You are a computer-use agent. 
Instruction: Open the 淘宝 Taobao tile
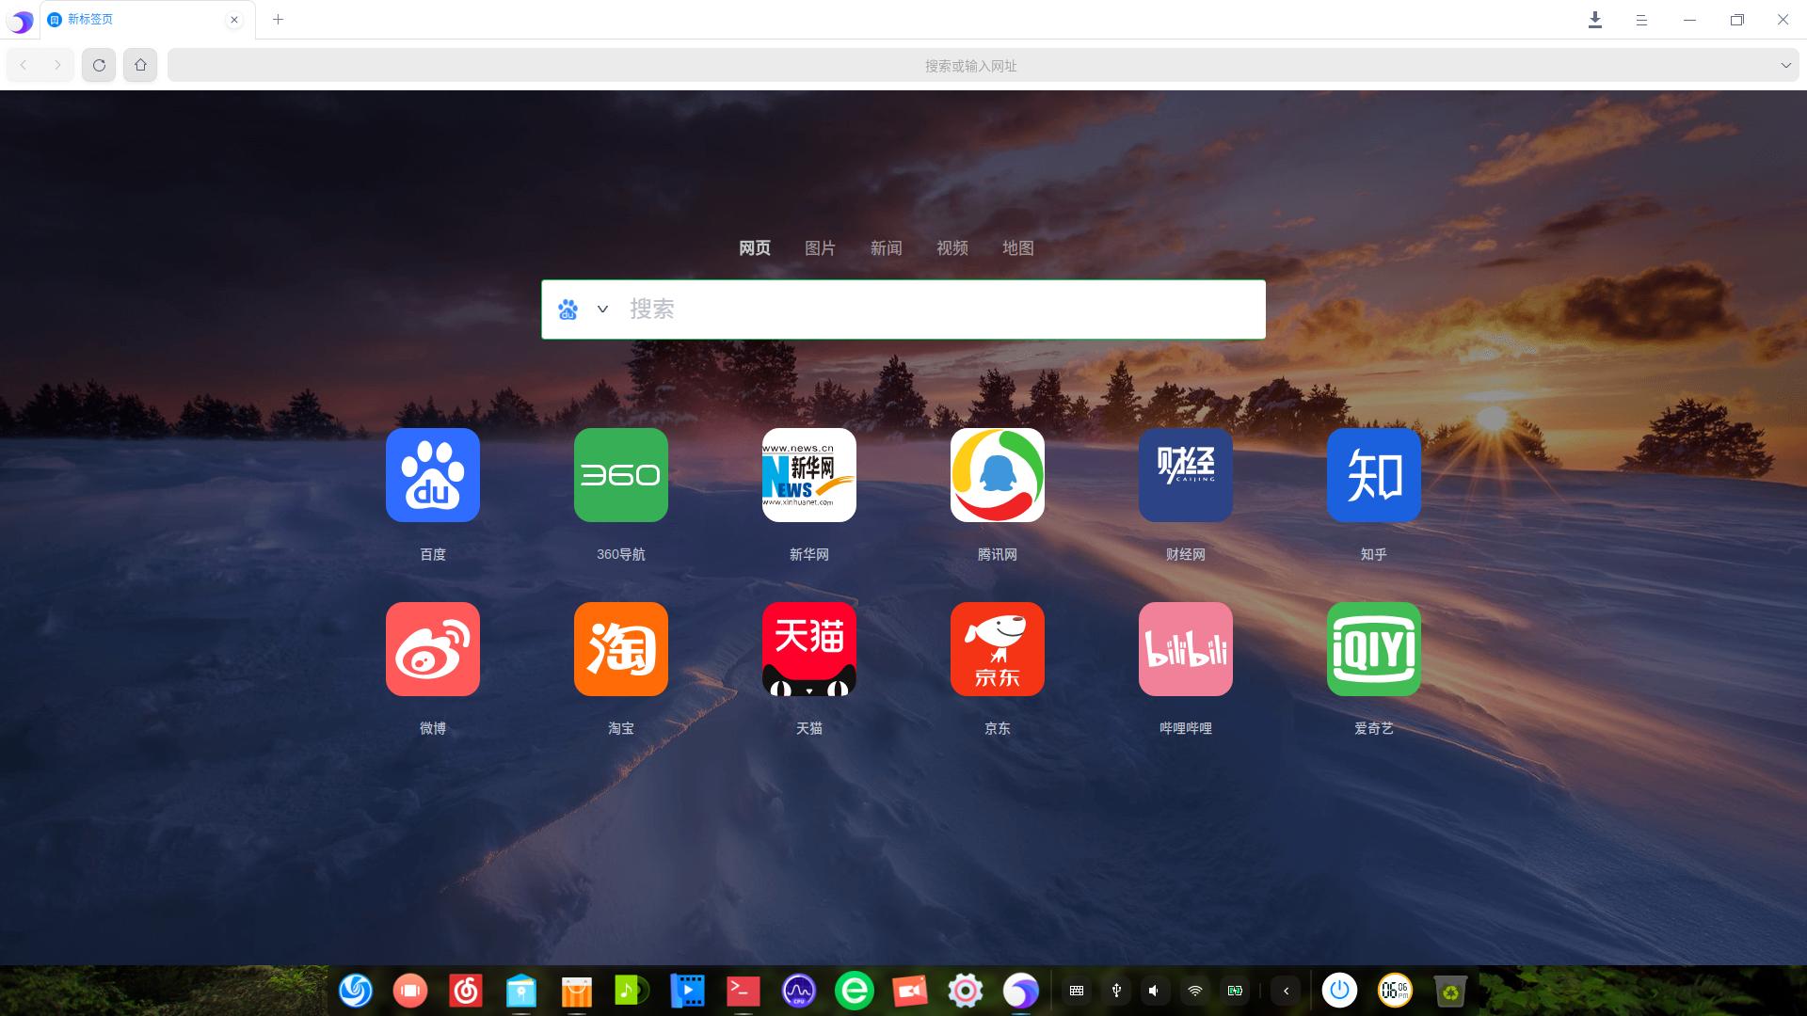click(x=621, y=649)
